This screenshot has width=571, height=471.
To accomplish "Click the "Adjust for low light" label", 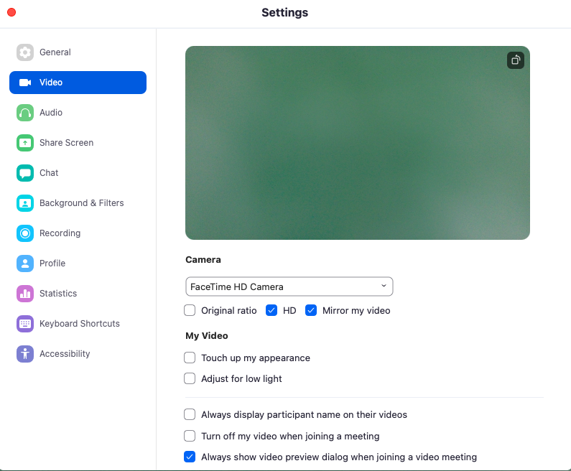I will [241, 379].
